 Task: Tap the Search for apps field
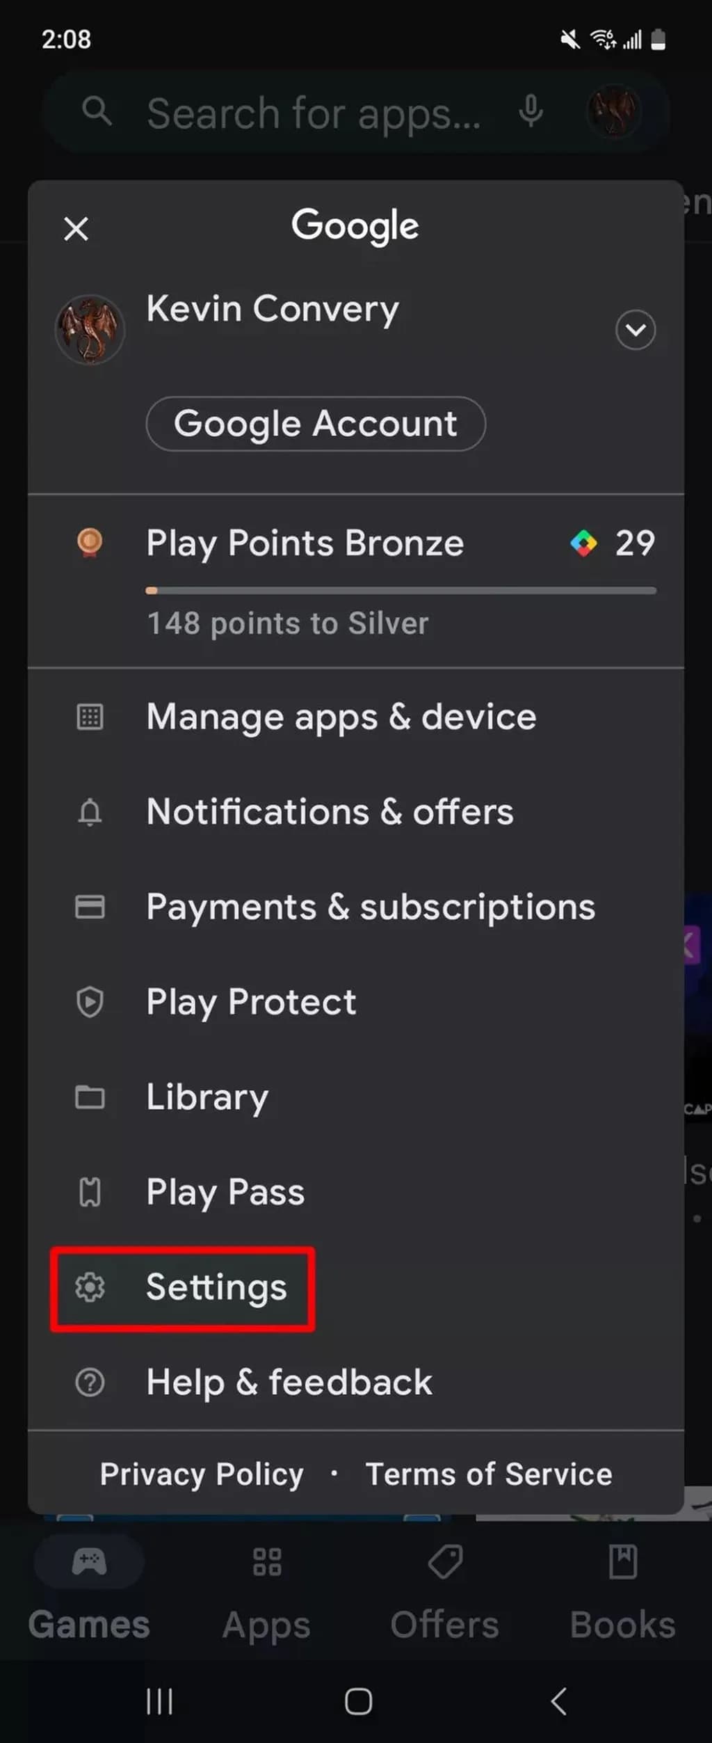coord(313,113)
